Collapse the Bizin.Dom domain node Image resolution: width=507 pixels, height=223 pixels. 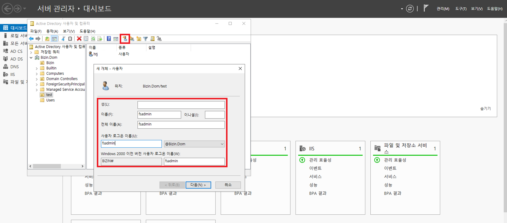click(x=31, y=58)
